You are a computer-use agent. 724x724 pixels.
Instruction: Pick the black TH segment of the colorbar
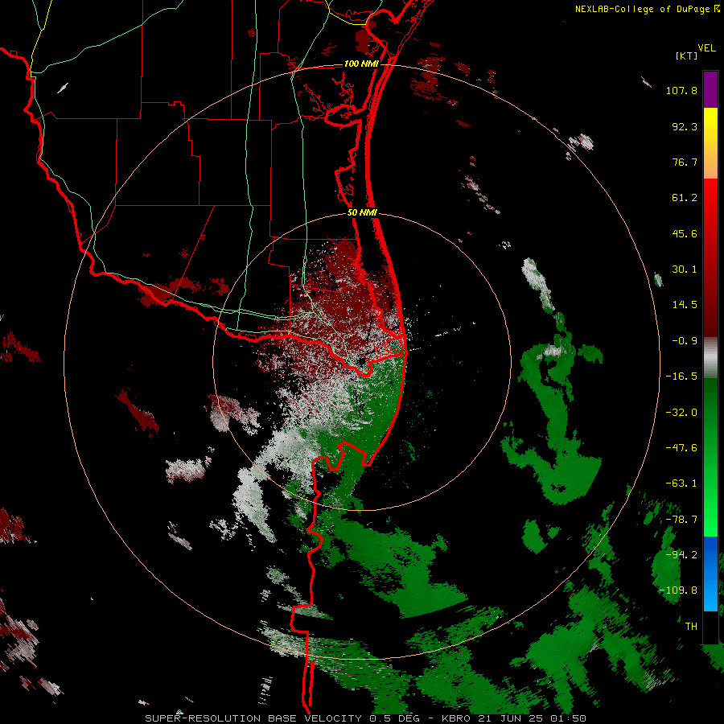coord(710,627)
